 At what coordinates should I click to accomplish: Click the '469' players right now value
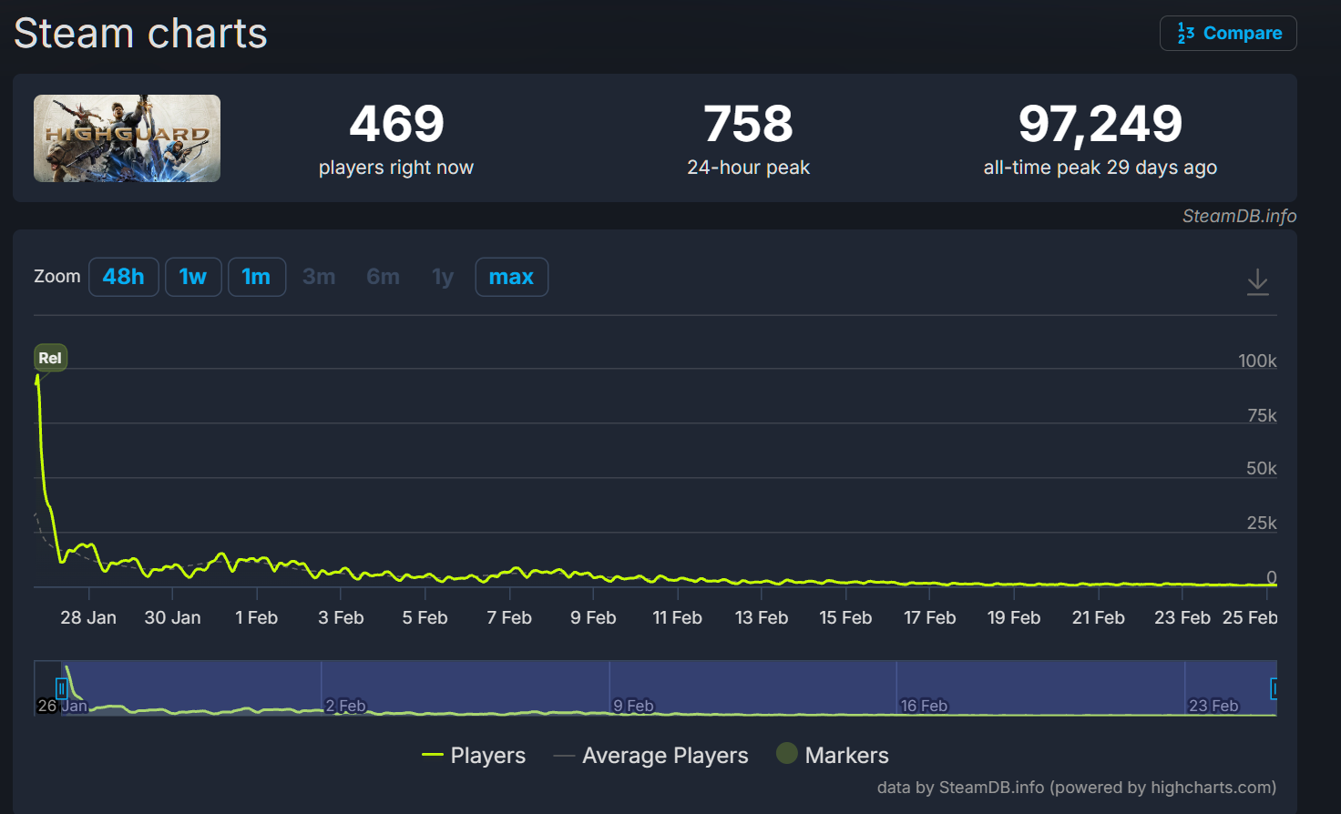396,124
